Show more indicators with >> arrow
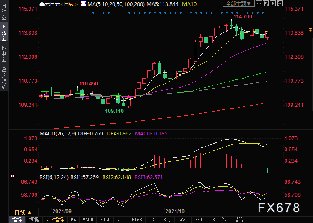This screenshot has width=313, height=223. click(x=224, y=220)
